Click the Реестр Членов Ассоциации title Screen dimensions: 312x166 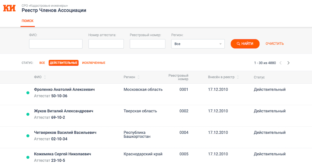coord(54,10)
